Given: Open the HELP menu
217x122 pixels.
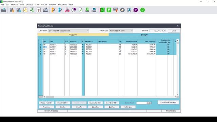Looking at the screenshot, I should 71,4.
